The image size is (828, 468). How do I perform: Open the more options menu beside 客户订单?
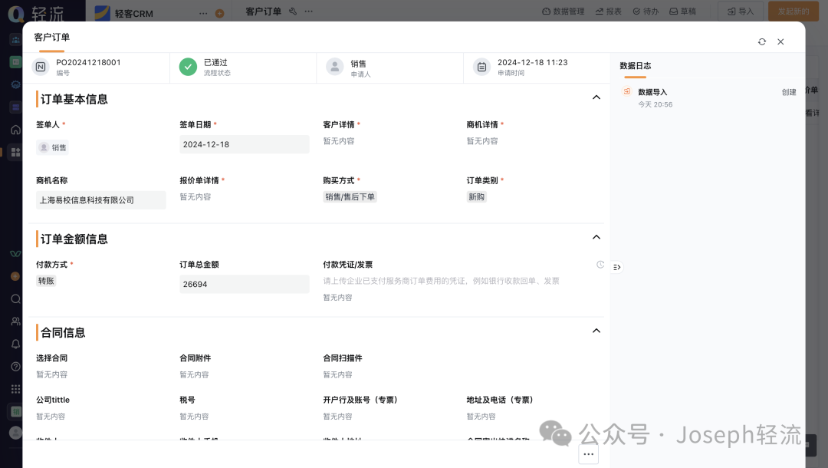(307, 12)
